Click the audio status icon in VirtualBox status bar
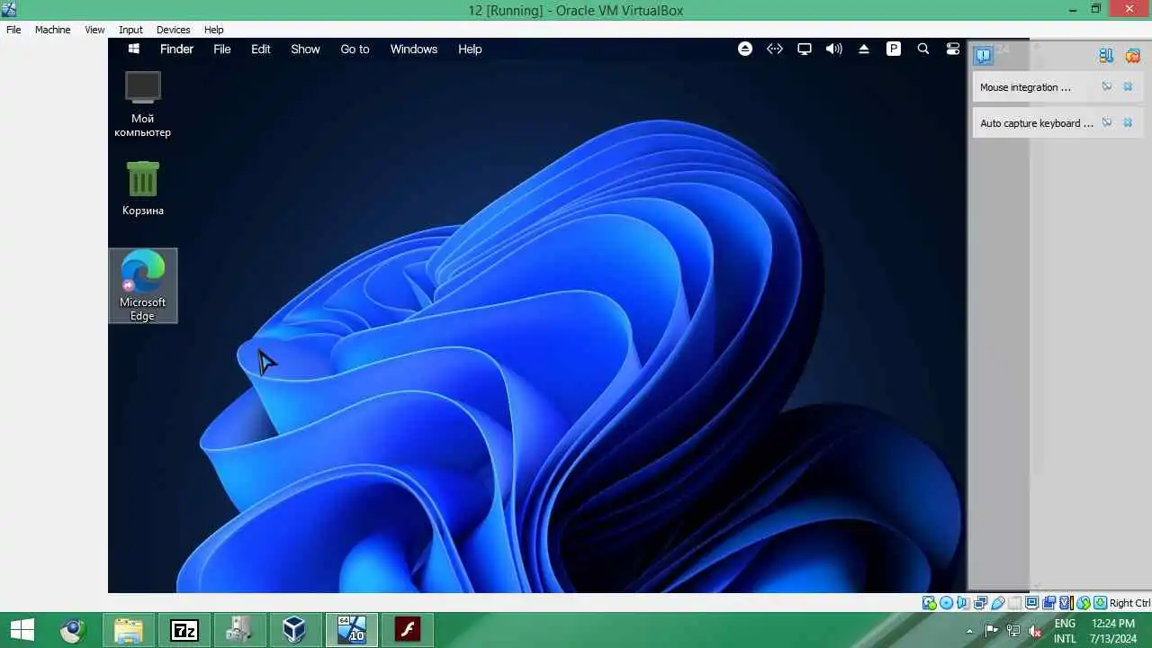Viewport: 1152px width, 648px height. click(x=963, y=603)
